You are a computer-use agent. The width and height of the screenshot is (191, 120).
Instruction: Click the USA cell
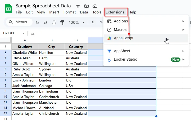76,86
